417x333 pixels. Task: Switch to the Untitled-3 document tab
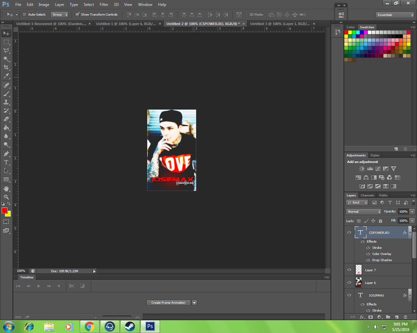pyautogui.click(x=280, y=24)
